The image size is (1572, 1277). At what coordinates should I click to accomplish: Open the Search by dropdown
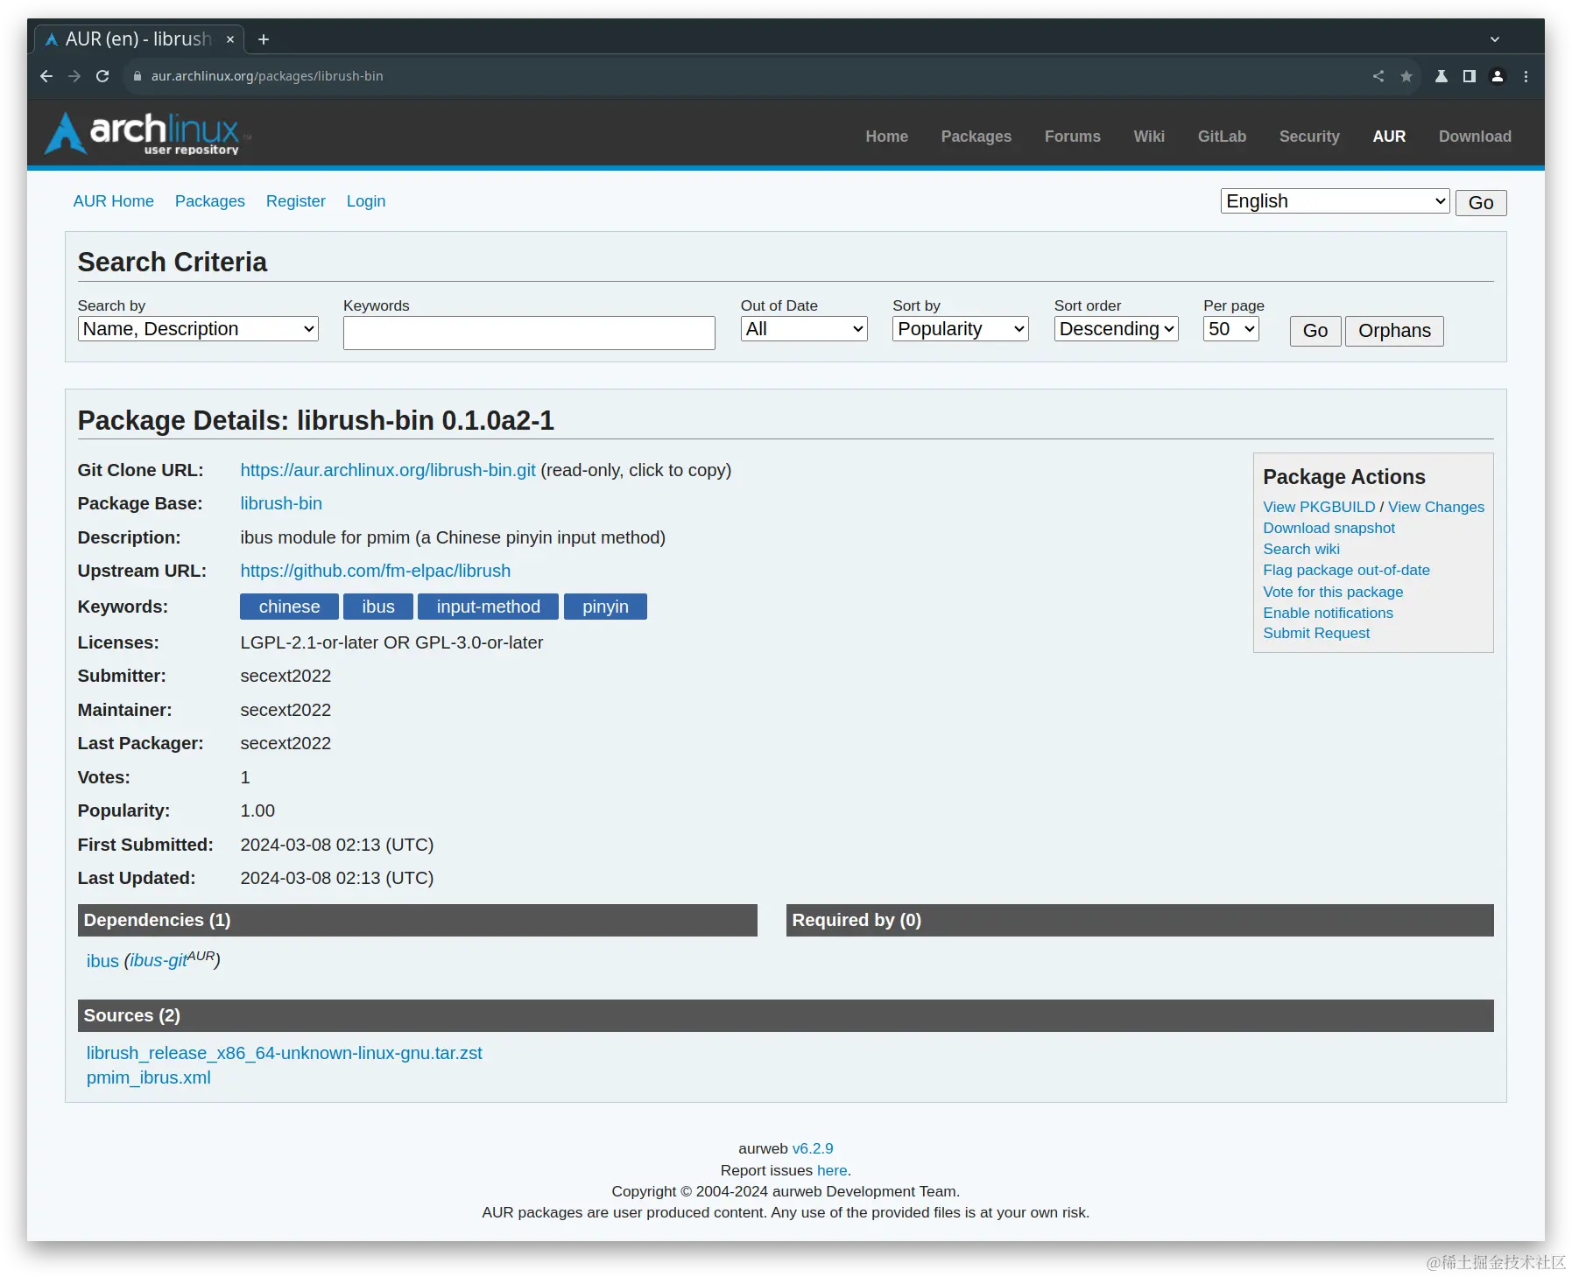[x=198, y=329]
